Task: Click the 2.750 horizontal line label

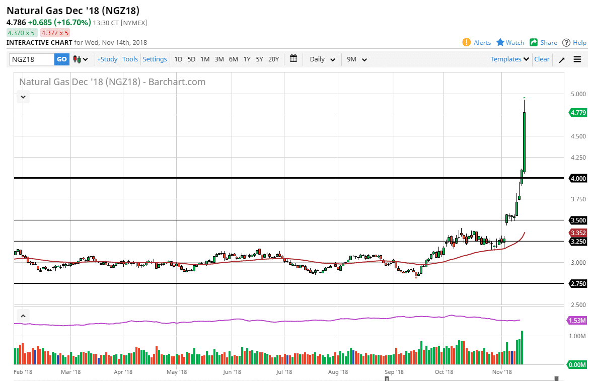Action: tap(578, 283)
